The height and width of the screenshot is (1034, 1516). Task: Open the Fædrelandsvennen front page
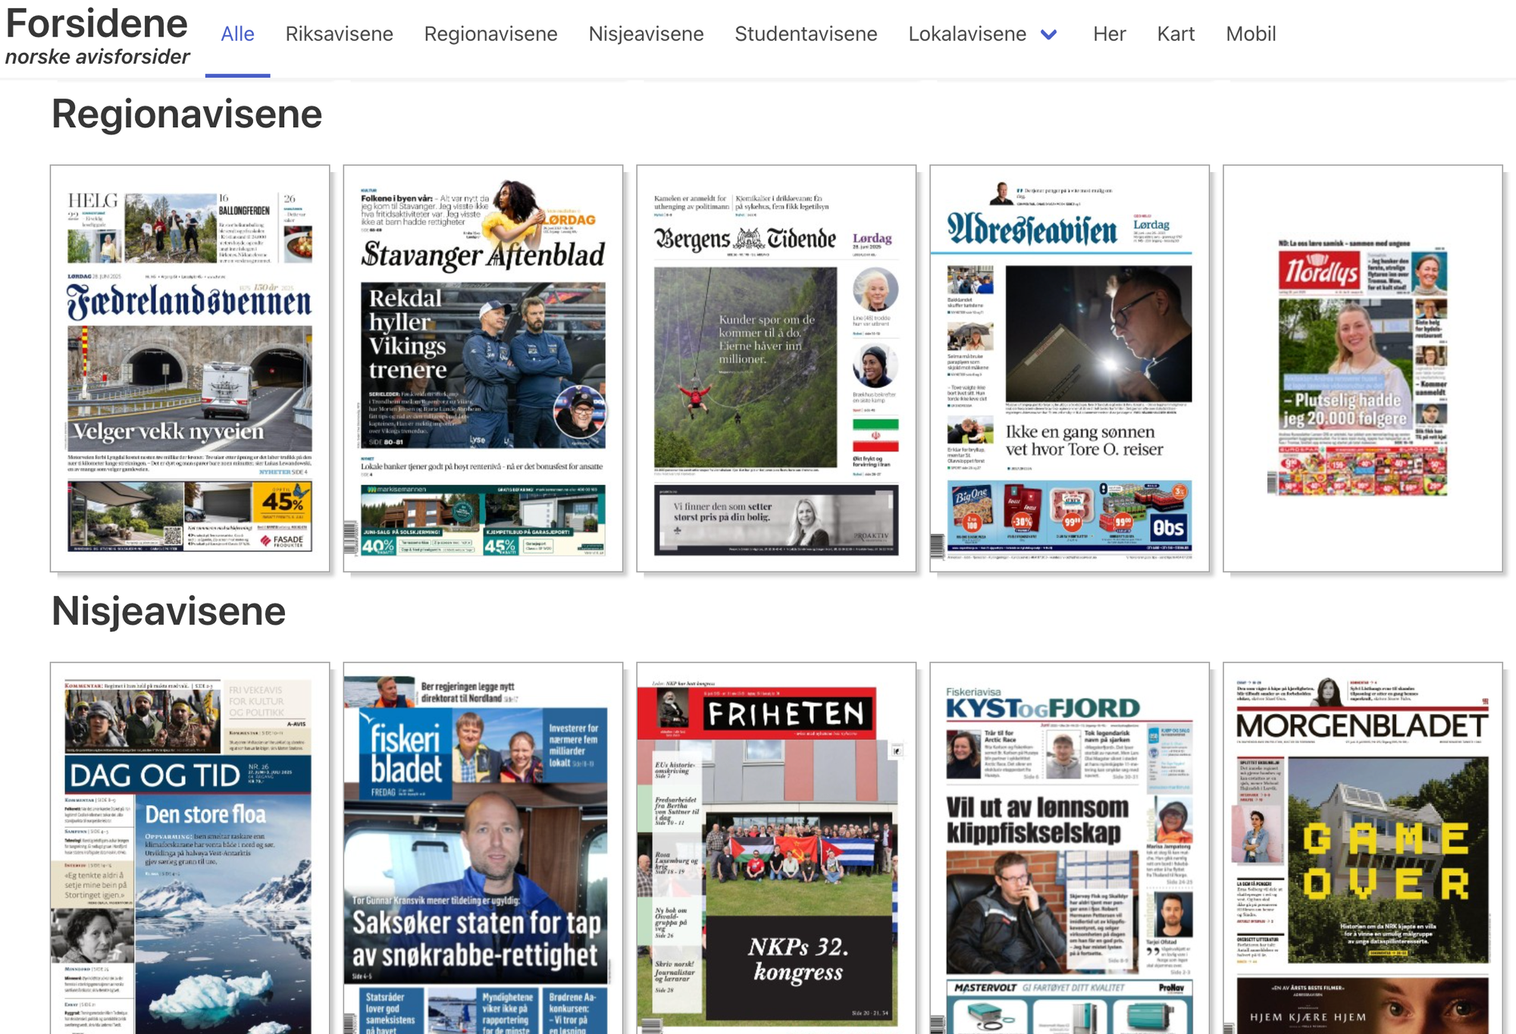click(190, 368)
